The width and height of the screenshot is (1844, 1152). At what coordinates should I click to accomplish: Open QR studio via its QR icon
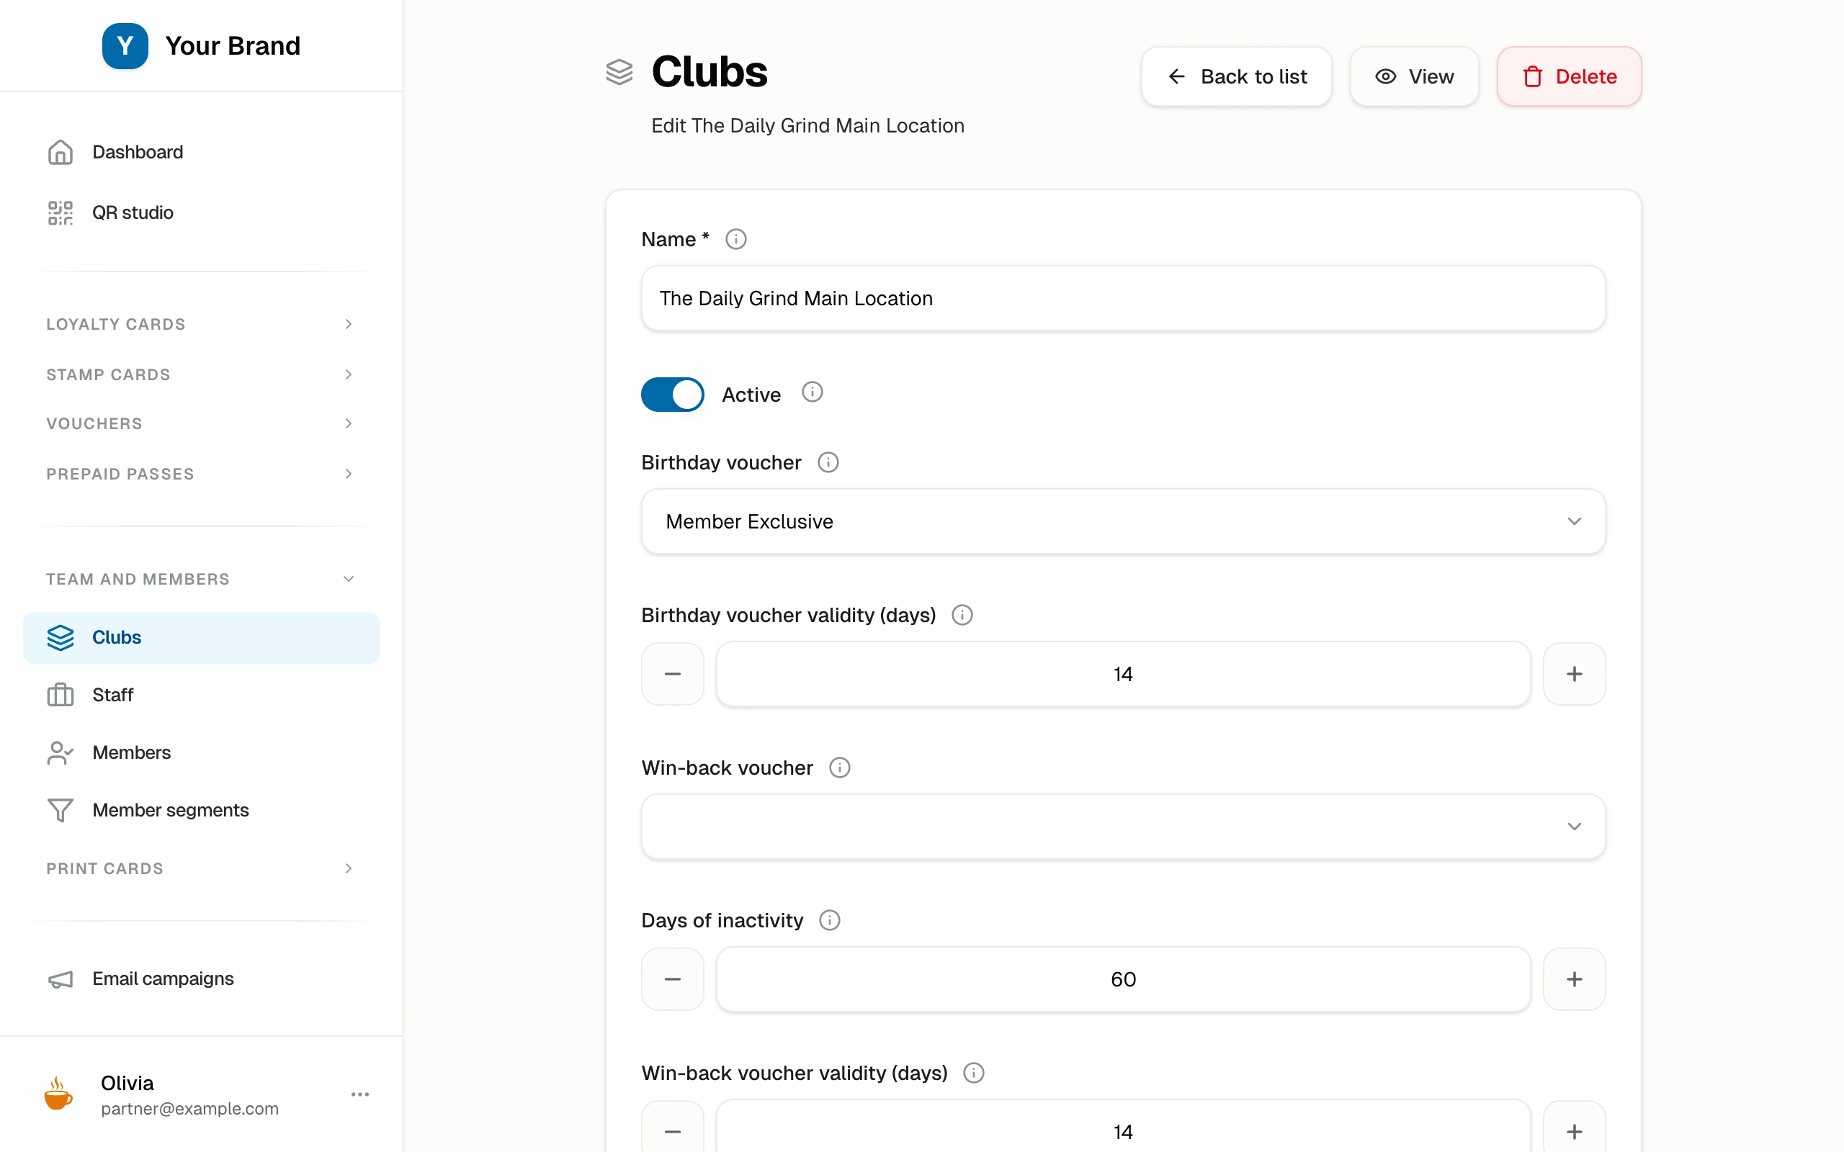pos(61,212)
